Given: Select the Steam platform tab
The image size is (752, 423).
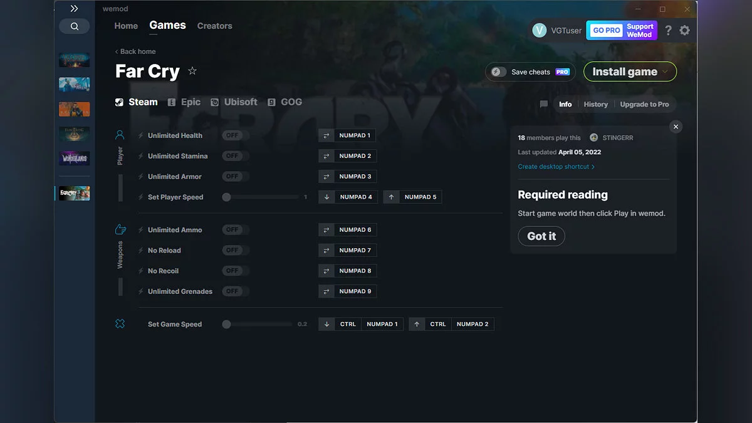Looking at the screenshot, I should point(137,102).
